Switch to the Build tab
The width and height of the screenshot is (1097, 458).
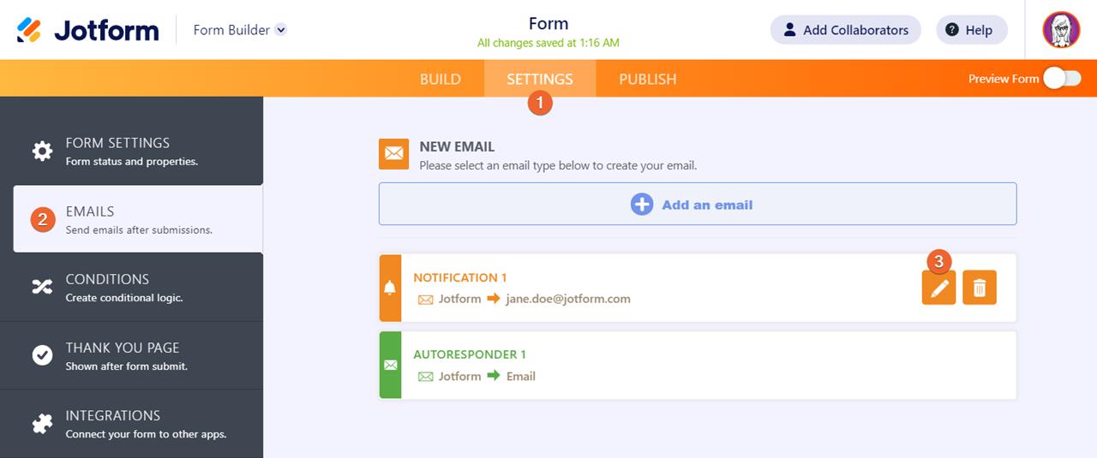(x=441, y=79)
